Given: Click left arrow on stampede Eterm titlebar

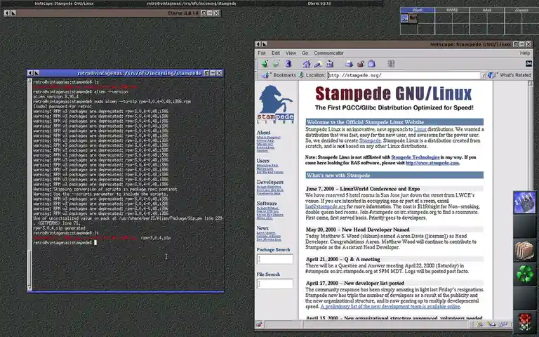Looking at the screenshot, I should [x=30, y=73].
